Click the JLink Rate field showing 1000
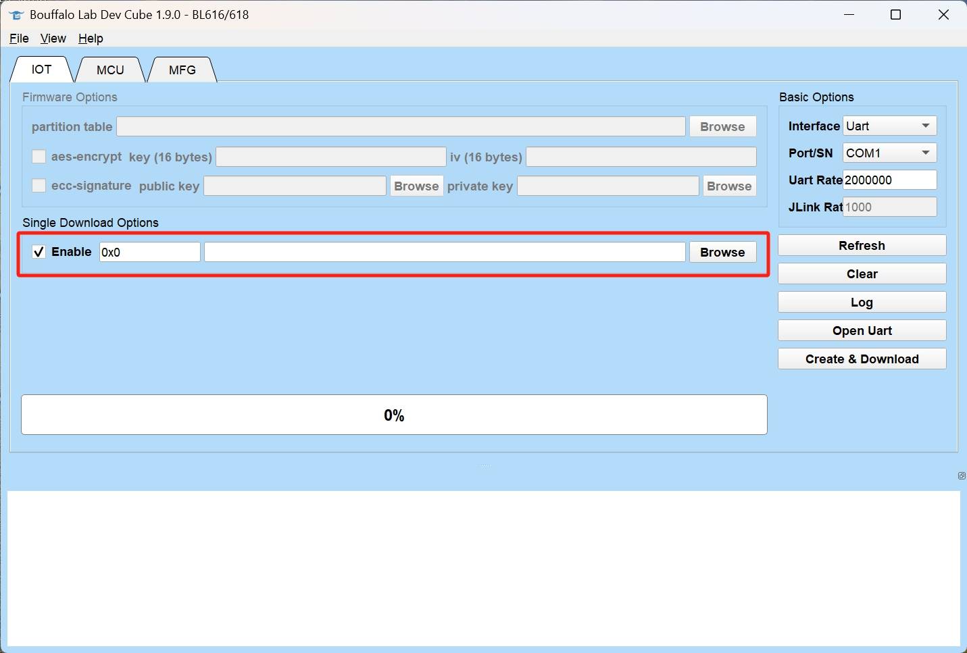This screenshot has width=967, height=653. [x=889, y=207]
